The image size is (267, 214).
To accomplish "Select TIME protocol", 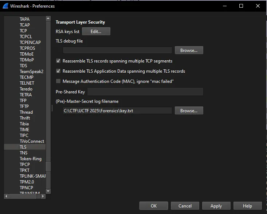I will 24,130.
